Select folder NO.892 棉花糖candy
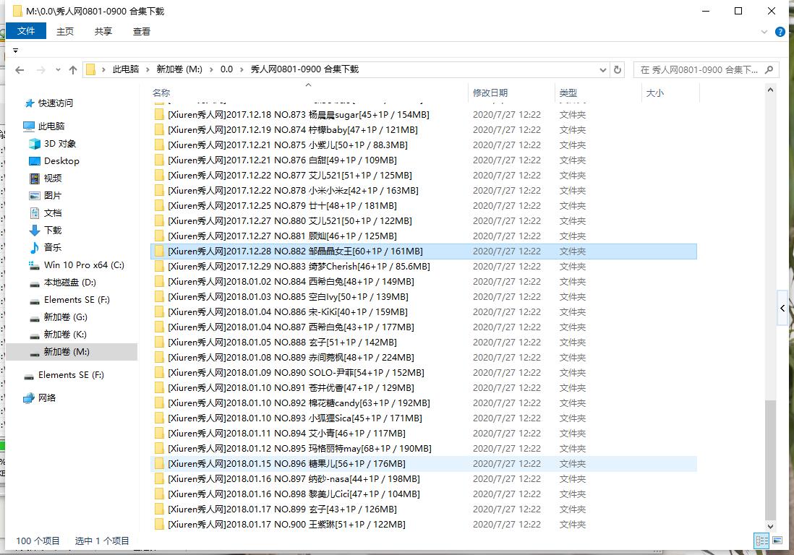Screen dimensions: 794x555 [x=424, y=403]
